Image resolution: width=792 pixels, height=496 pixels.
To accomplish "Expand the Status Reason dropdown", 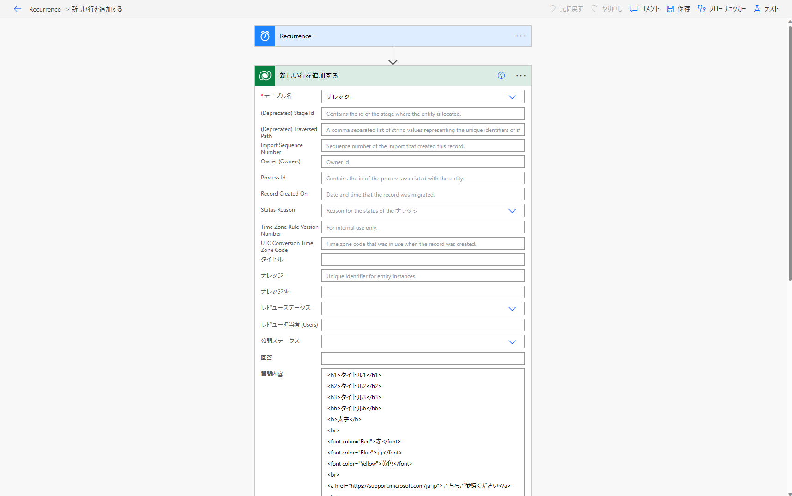I will point(512,211).
